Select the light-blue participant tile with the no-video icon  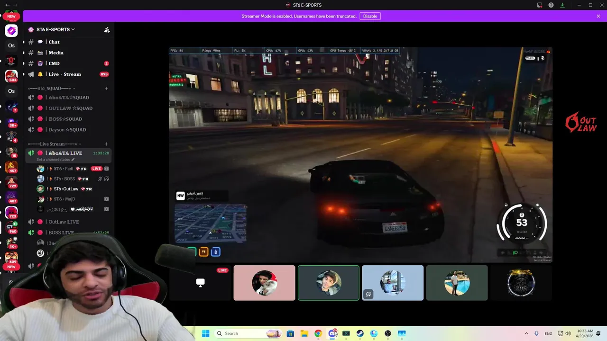point(393,283)
